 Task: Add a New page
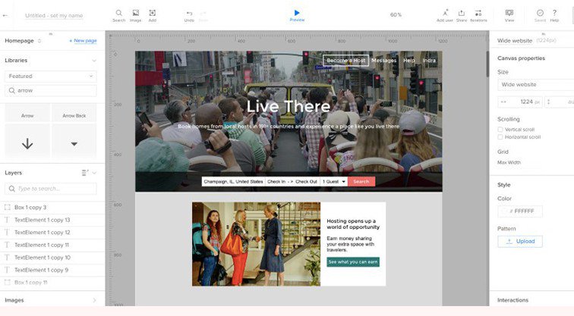pyautogui.click(x=83, y=41)
